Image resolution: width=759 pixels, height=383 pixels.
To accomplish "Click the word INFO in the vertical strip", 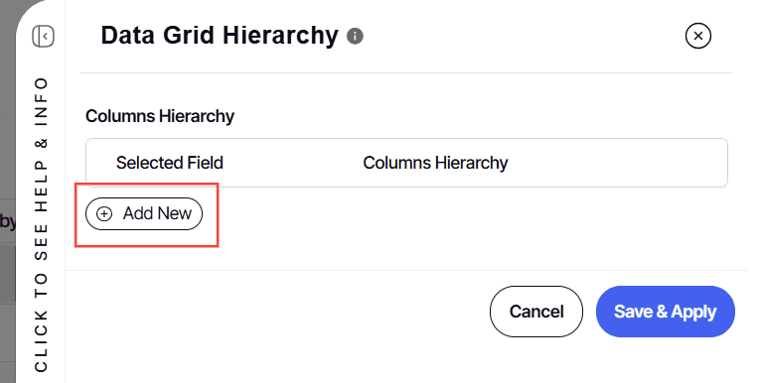I will coord(41,101).
